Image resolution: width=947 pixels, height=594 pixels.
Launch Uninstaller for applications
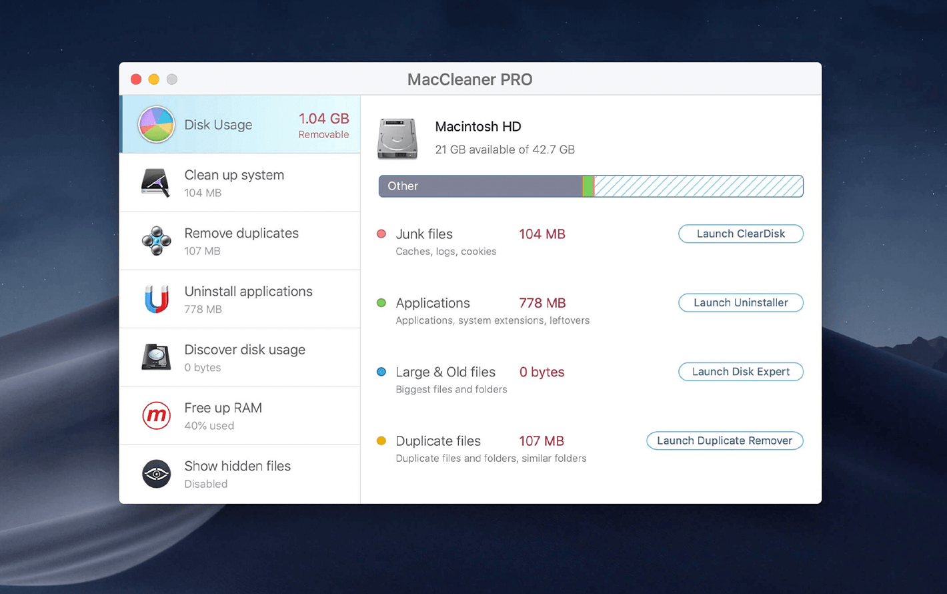(740, 302)
